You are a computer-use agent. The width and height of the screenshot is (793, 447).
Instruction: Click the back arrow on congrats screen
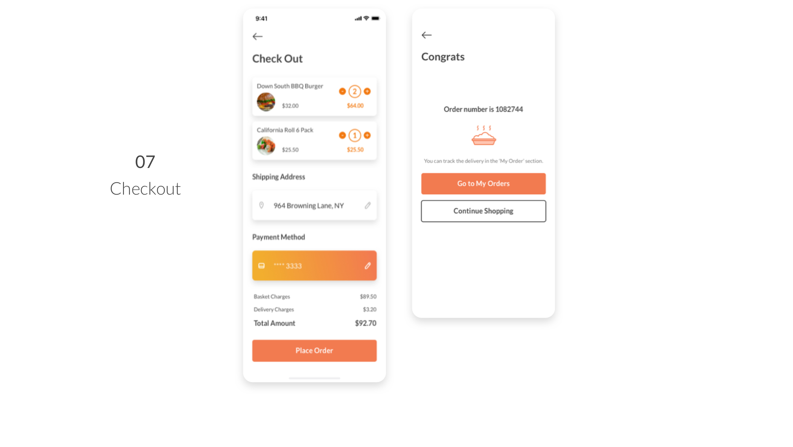point(427,35)
